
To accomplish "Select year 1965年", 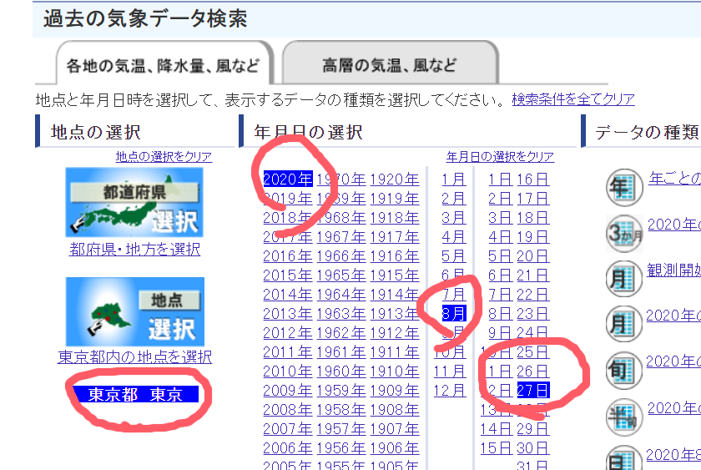I will click(341, 275).
